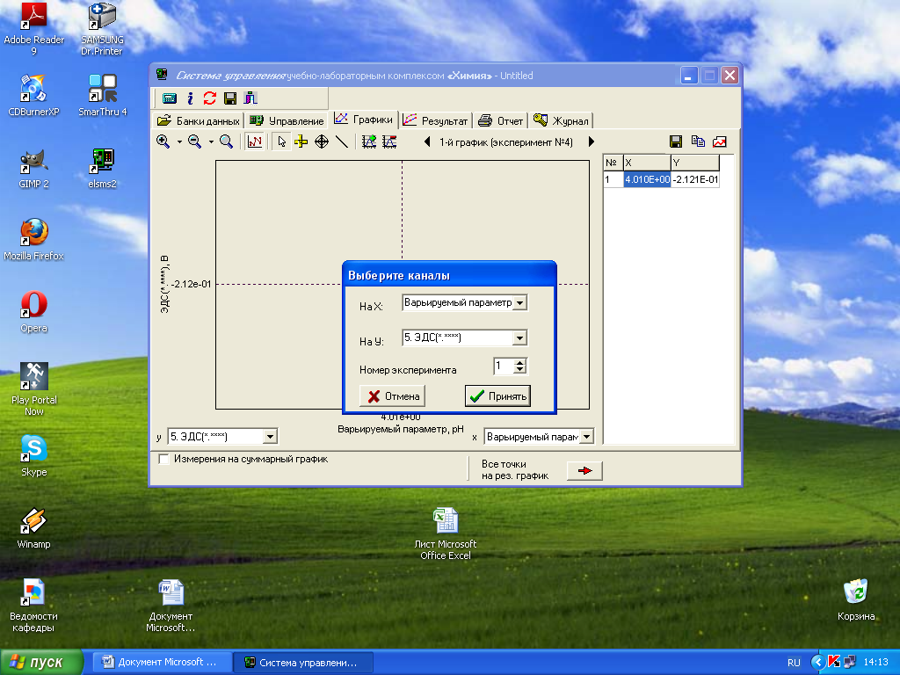
Task: Decrease experiment number with down spinner
Action: click(520, 370)
